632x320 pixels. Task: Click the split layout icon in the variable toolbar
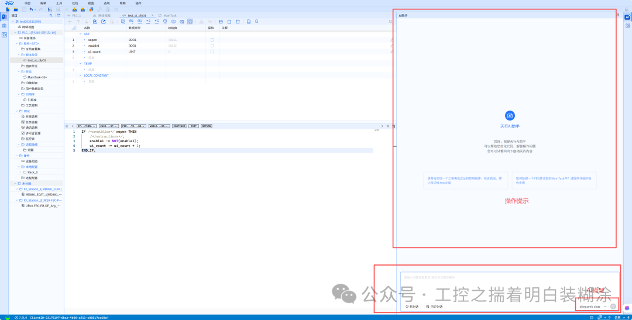(x=221, y=22)
